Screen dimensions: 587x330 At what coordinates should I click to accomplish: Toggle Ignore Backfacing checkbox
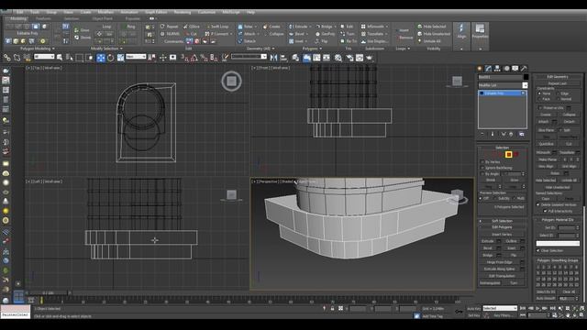click(x=482, y=168)
